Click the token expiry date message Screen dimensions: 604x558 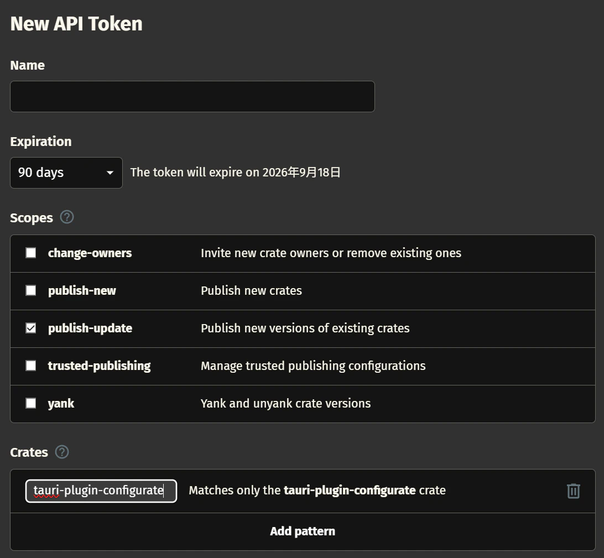click(236, 172)
